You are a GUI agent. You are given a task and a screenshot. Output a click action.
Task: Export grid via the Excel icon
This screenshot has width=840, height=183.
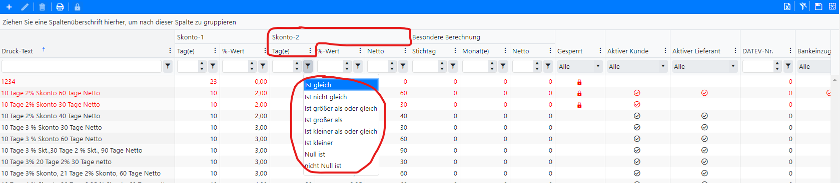787,6
